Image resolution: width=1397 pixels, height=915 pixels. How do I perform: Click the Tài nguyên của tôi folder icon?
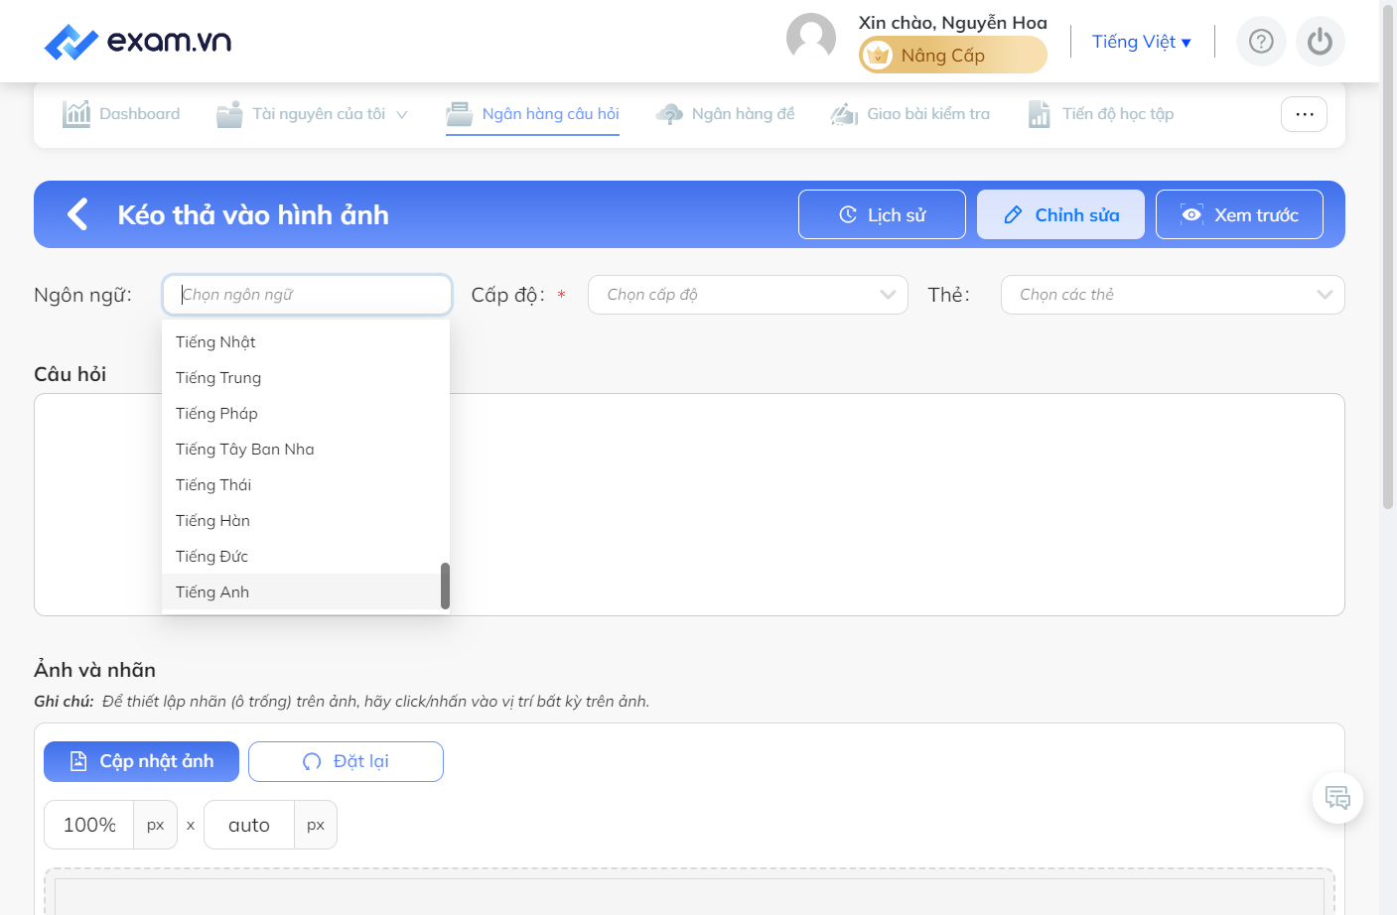coord(229,114)
